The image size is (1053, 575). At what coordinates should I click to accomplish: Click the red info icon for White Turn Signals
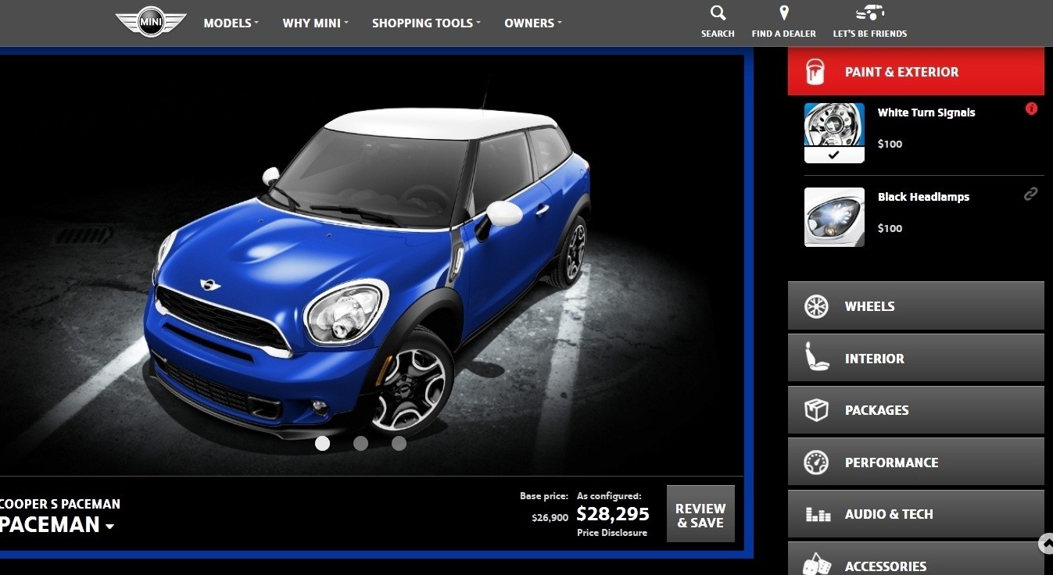pyautogui.click(x=1031, y=109)
